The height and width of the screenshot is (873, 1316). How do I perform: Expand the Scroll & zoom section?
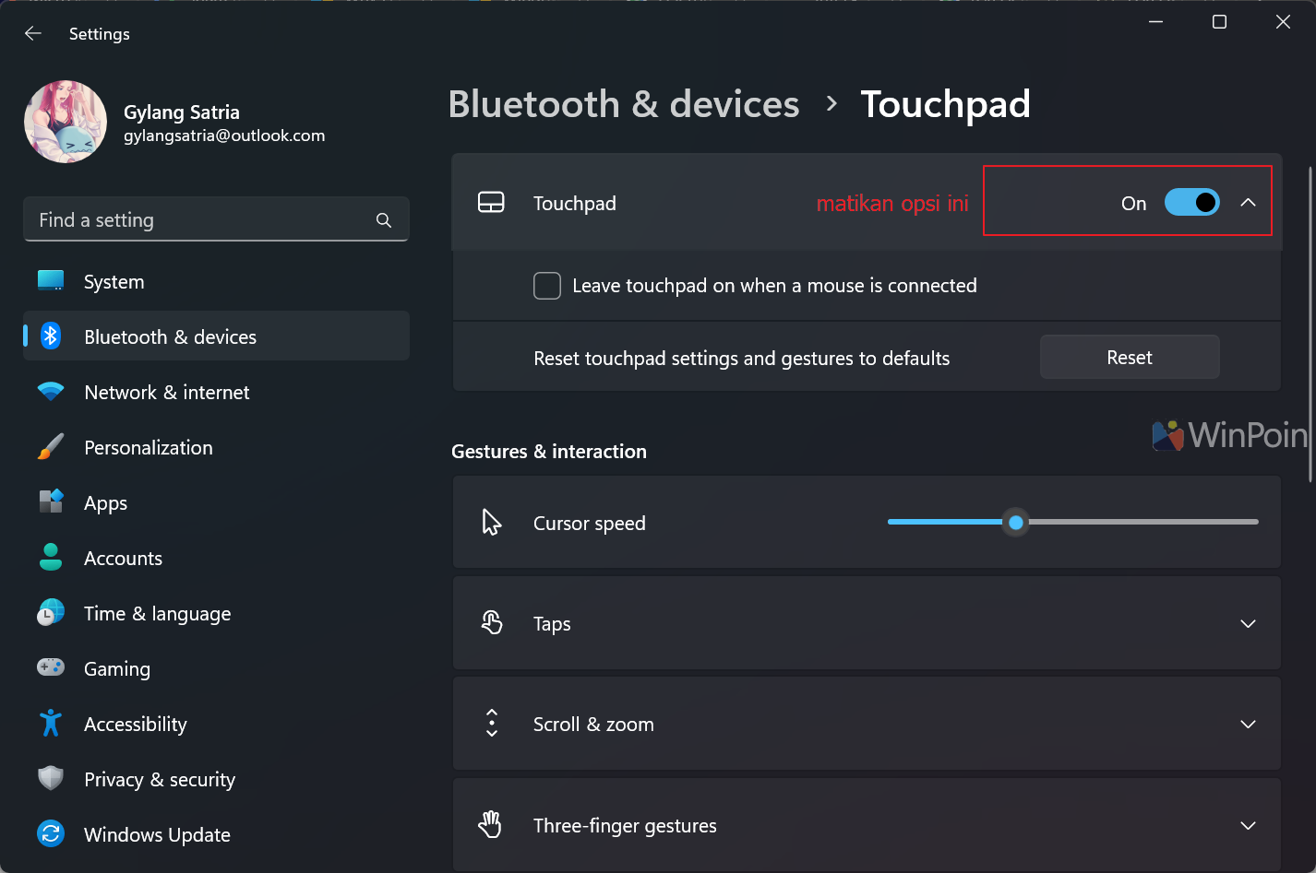[1248, 725]
